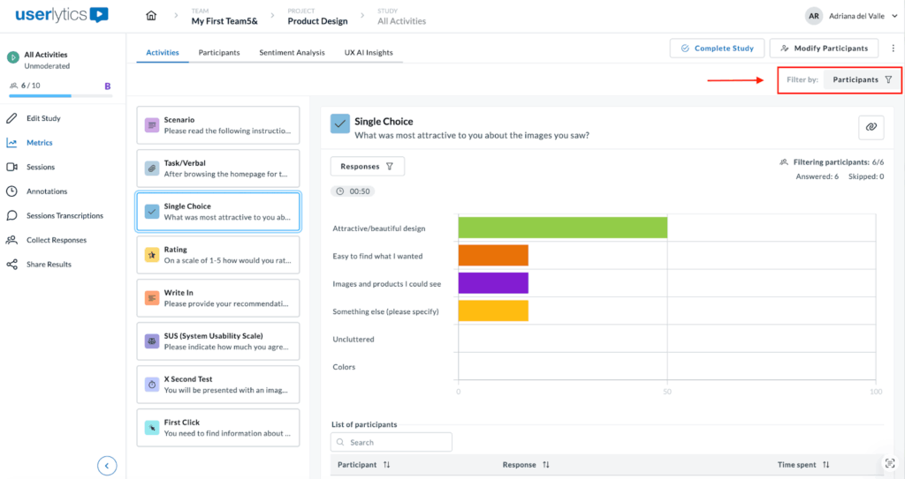Click the green Attractive/beautiful design bar
Viewport: 905px width, 479px height.
pyautogui.click(x=562, y=228)
